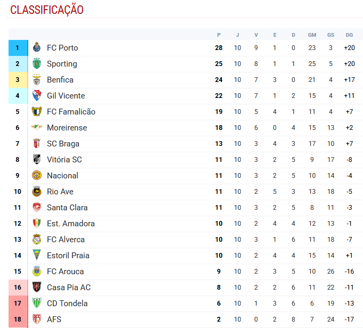Click the P points column header
This screenshot has width=363, height=328.
pyautogui.click(x=219, y=35)
